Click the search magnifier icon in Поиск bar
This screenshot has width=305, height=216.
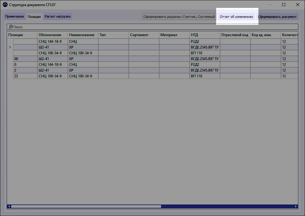(11, 27)
